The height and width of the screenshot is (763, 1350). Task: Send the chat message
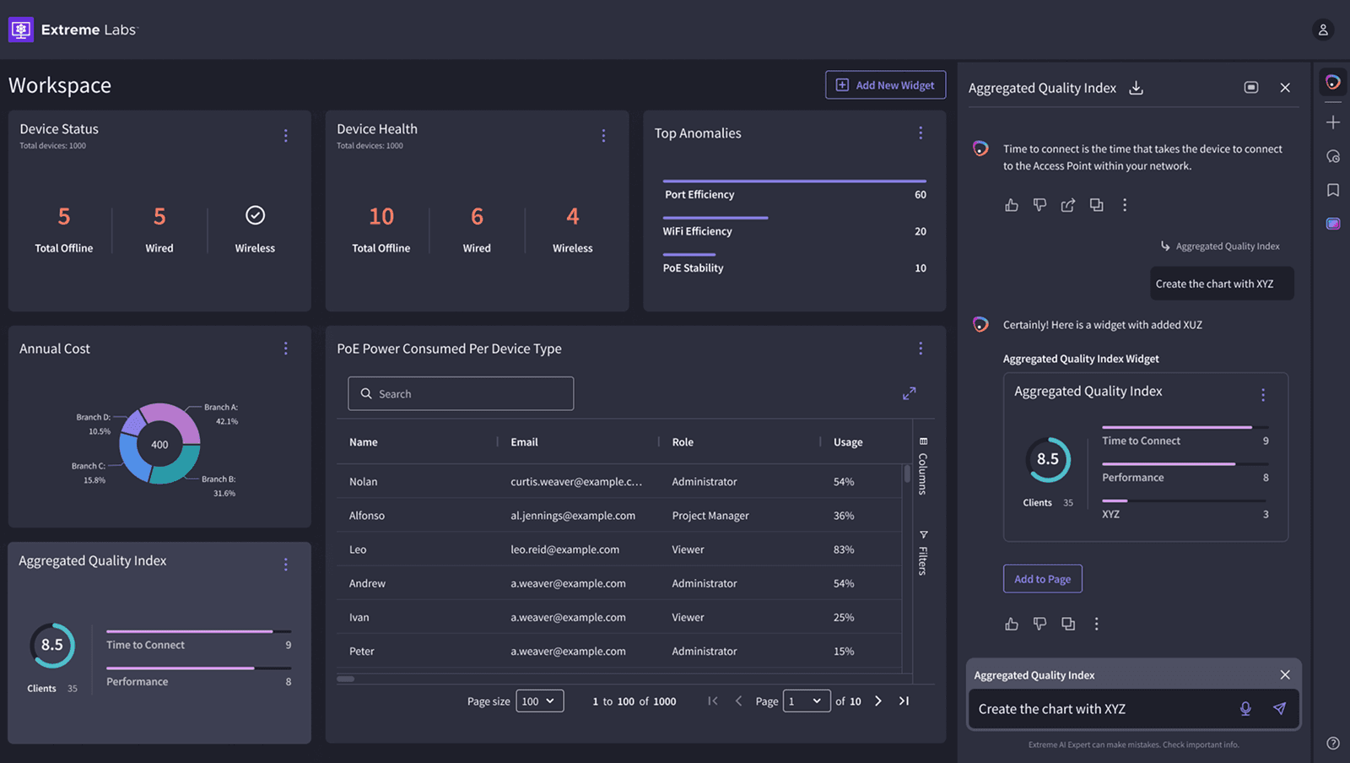point(1280,709)
